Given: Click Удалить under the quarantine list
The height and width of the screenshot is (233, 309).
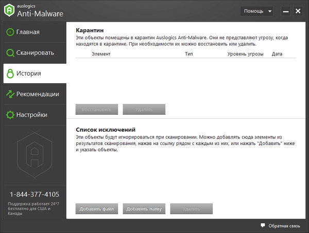Looking at the screenshot, I should coord(144,110).
